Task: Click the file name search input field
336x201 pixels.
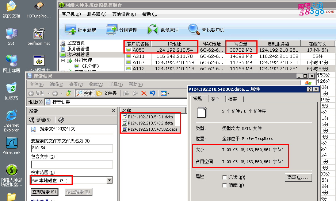Action: [72, 148]
